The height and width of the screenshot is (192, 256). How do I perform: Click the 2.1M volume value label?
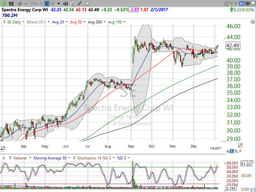[x=231, y=189]
